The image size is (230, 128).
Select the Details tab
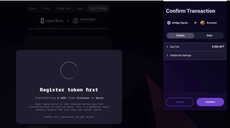(x=180, y=36)
